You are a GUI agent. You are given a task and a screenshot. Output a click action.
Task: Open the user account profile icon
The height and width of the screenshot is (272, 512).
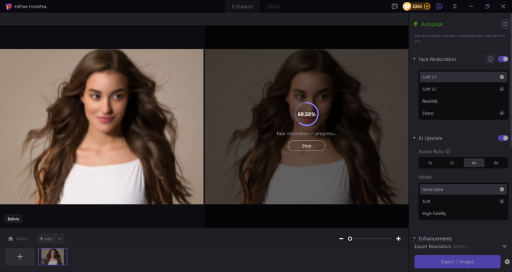point(439,6)
